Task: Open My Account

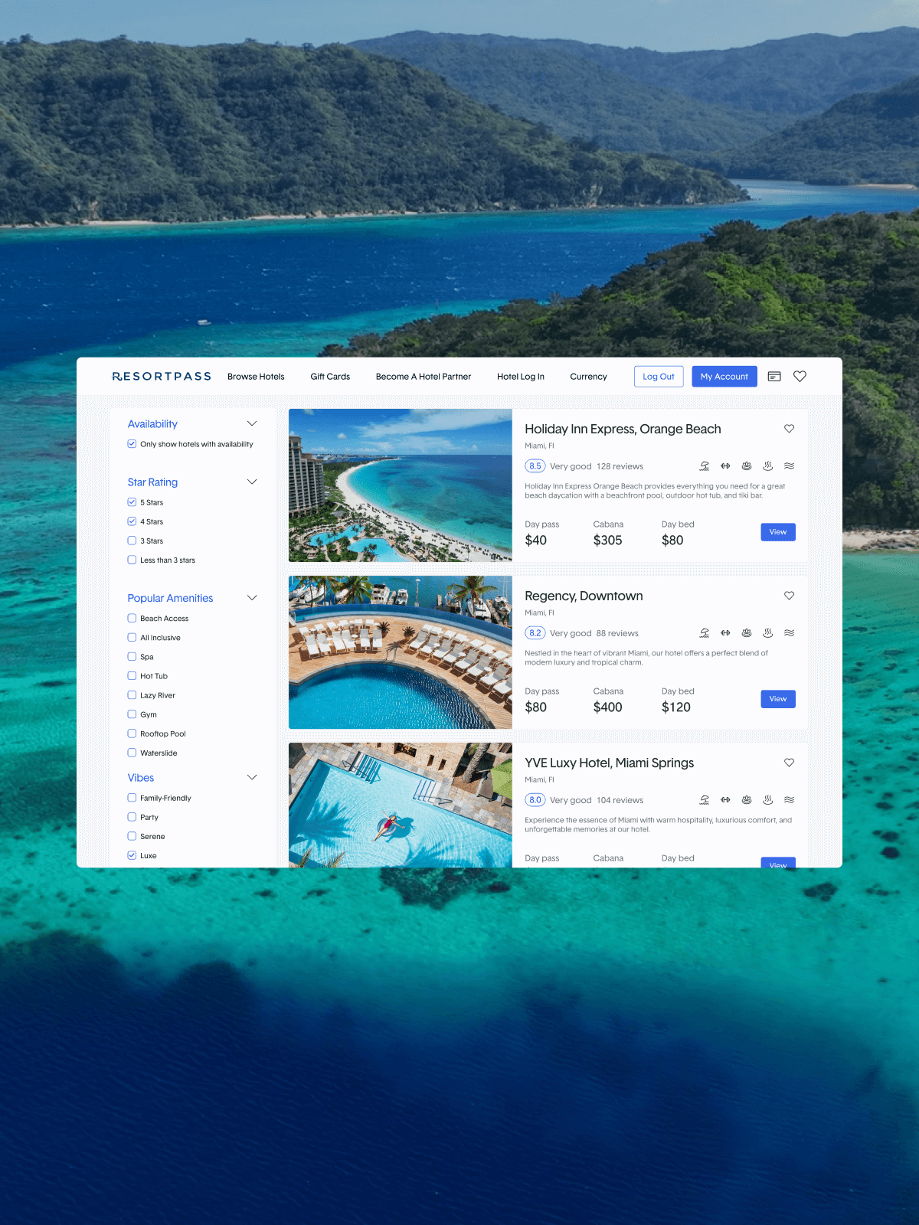Action: [724, 377]
